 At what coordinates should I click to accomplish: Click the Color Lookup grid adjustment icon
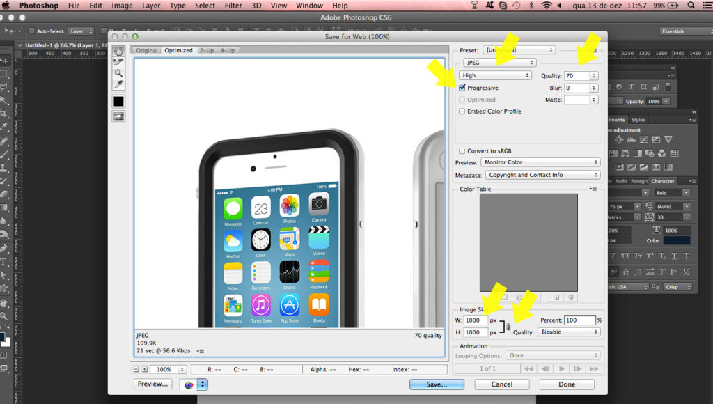tap(674, 153)
